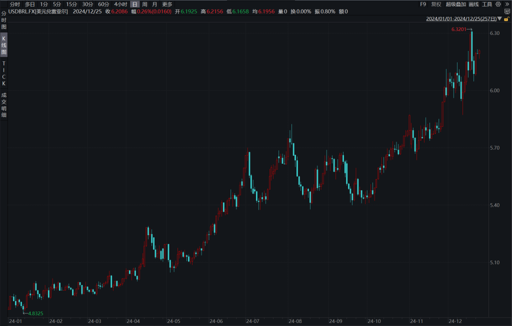The height and width of the screenshot is (326, 512).
Task: Open the 工具 tools menu
Action: (487, 4)
